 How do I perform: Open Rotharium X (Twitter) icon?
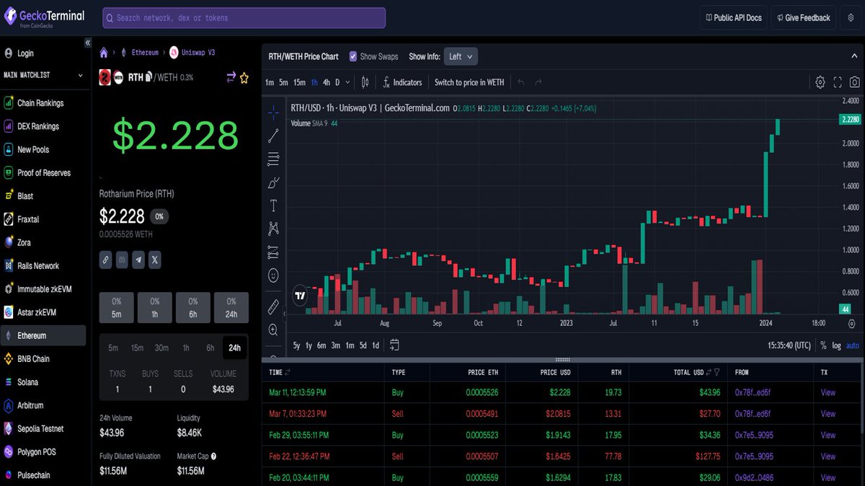[x=154, y=260]
